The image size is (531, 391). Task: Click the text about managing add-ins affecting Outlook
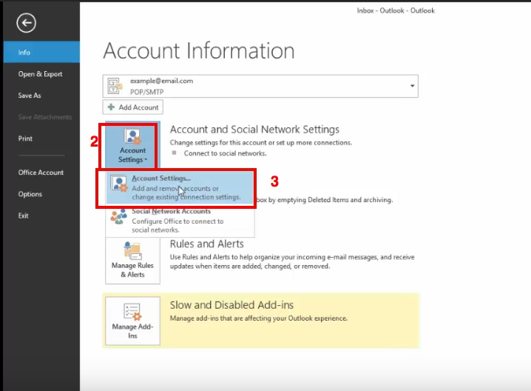point(258,318)
